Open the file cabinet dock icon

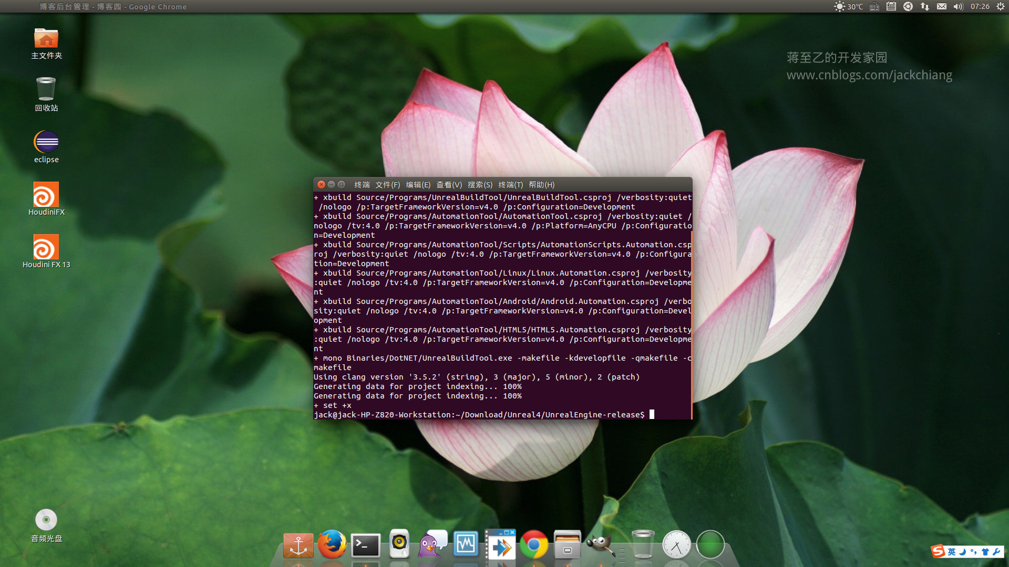(x=567, y=545)
